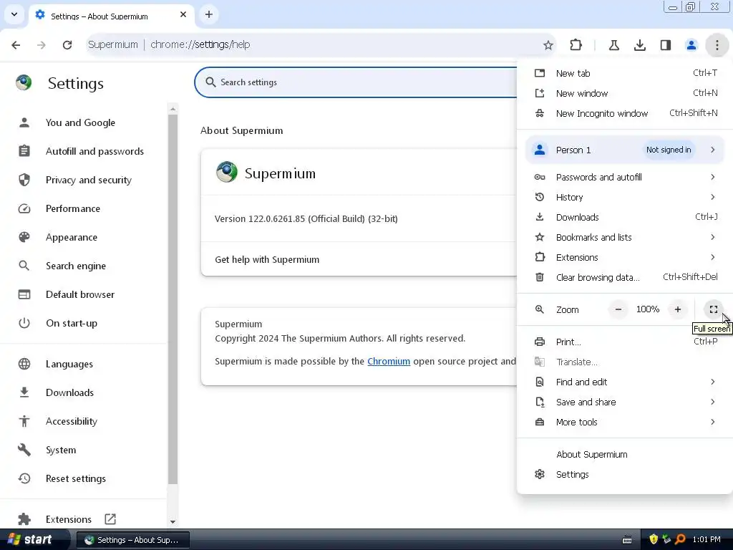Click the security shield tray icon
The height and width of the screenshot is (550, 733).
coord(654,539)
